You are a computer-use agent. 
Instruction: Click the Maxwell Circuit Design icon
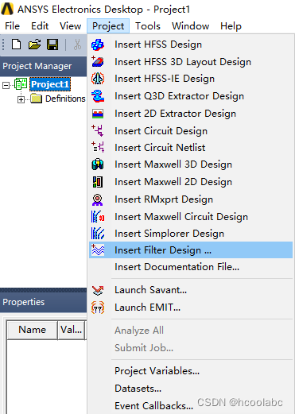point(98,217)
